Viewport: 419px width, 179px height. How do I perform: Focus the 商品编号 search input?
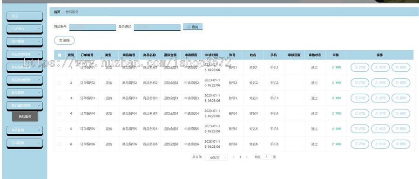pos(93,27)
